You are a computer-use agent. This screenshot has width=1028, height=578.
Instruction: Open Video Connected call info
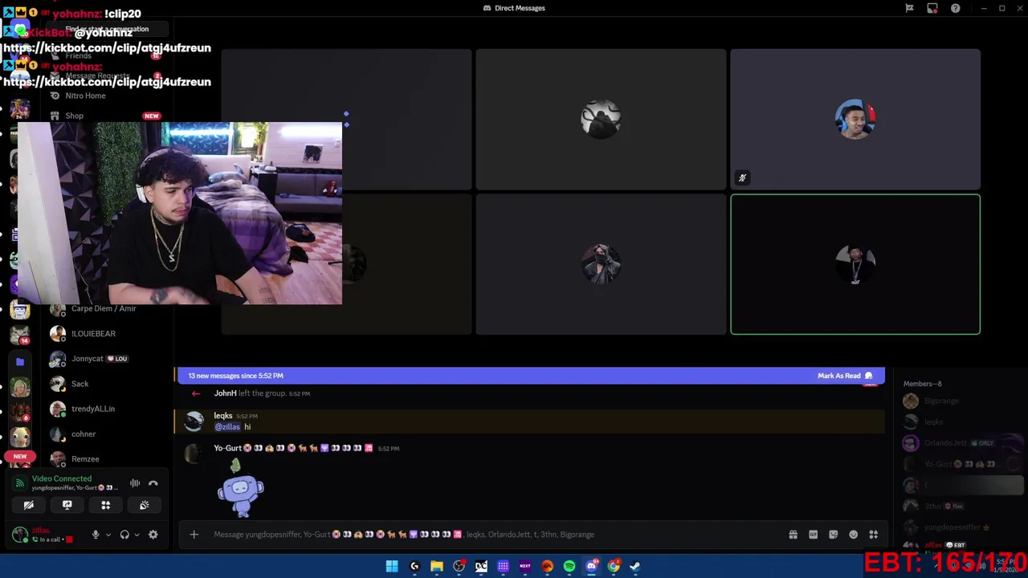62,479
